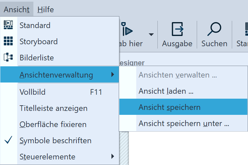Enable Oberfläche fixieren option
Viewport: 248px width, 165px height.
53,124
